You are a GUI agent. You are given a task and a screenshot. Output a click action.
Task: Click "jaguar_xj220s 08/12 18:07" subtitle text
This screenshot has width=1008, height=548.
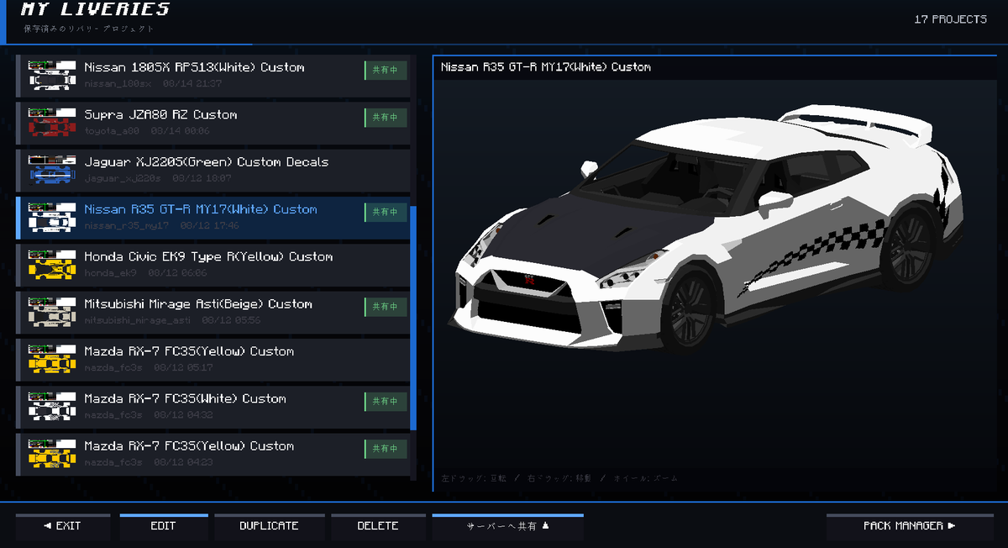pos(158,178)
